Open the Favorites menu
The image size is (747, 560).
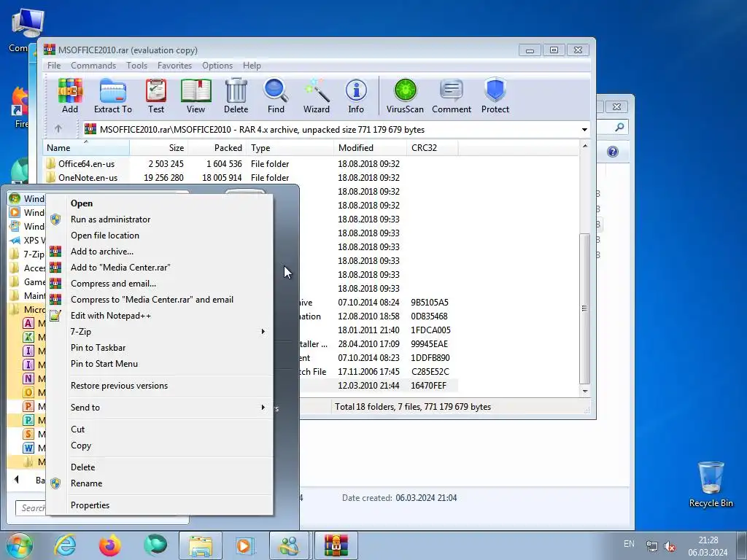tap(174, 66)
